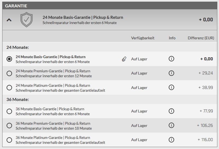The image size is (219, 149).
Task: Open info for 24 Monate Premium-Garantie
Action: coord(171,73)
